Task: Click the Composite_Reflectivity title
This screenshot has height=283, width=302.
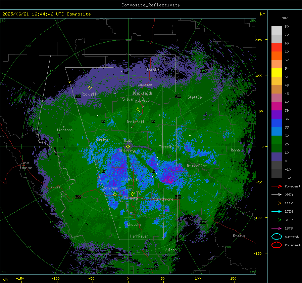Action: tap(151, 5)
